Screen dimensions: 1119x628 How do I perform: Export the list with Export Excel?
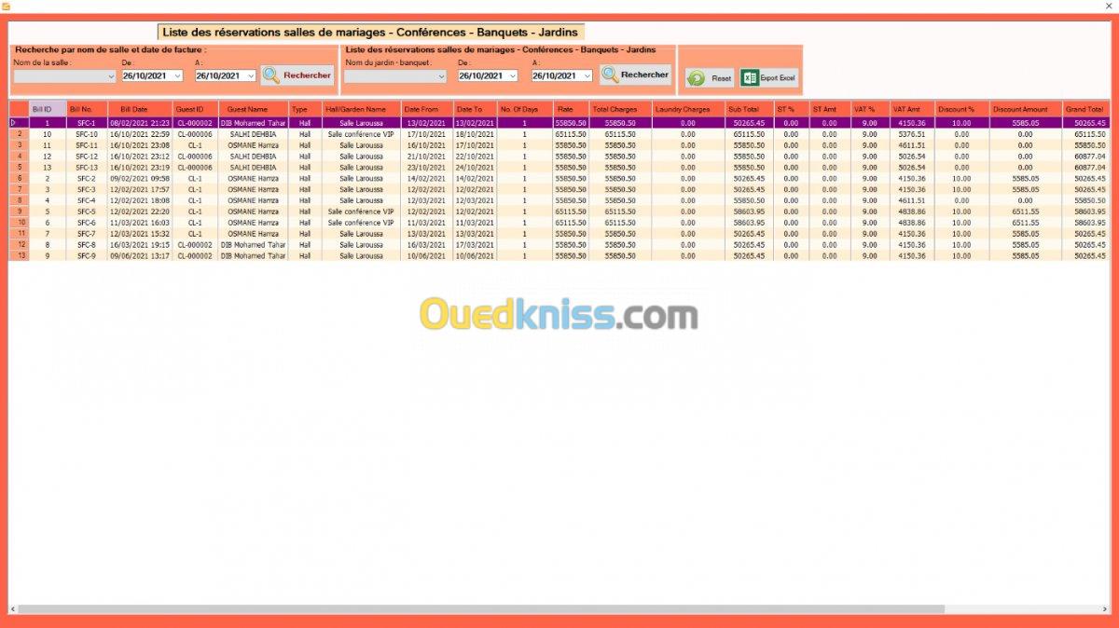[769, 78]
